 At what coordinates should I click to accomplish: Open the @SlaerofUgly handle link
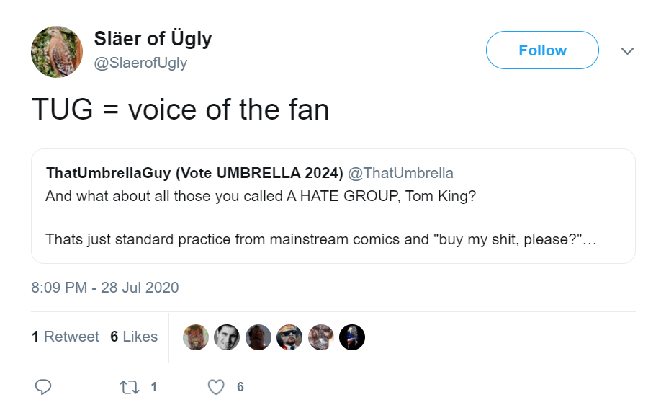pos(140,63)
